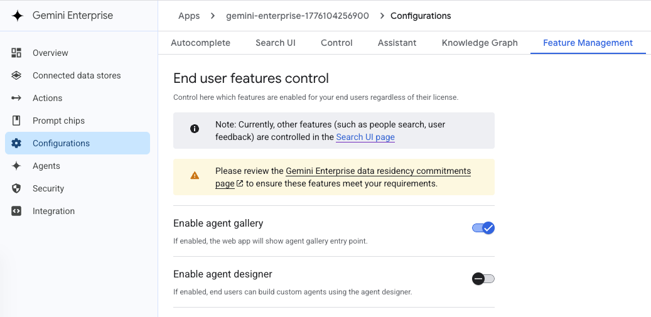
Task: Disable the agent gallery toggle
Action: coord(483,228)
